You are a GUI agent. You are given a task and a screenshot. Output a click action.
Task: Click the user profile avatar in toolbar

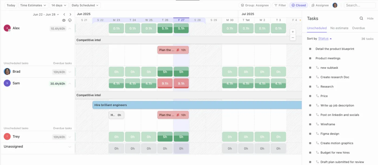335,5
